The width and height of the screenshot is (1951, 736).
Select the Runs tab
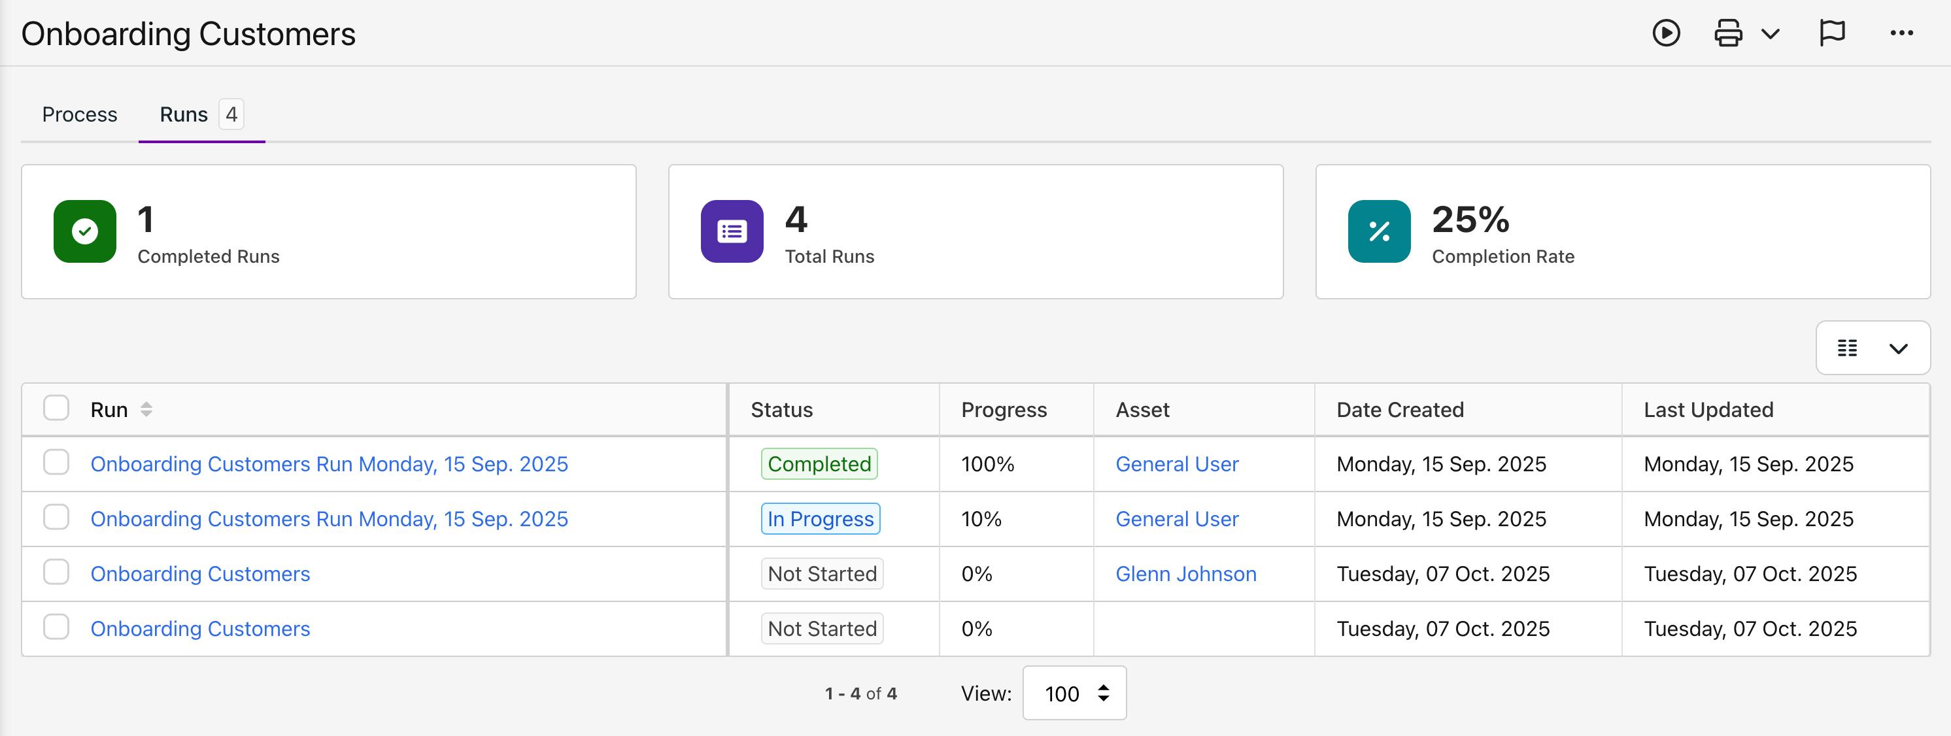coord(184,114)
